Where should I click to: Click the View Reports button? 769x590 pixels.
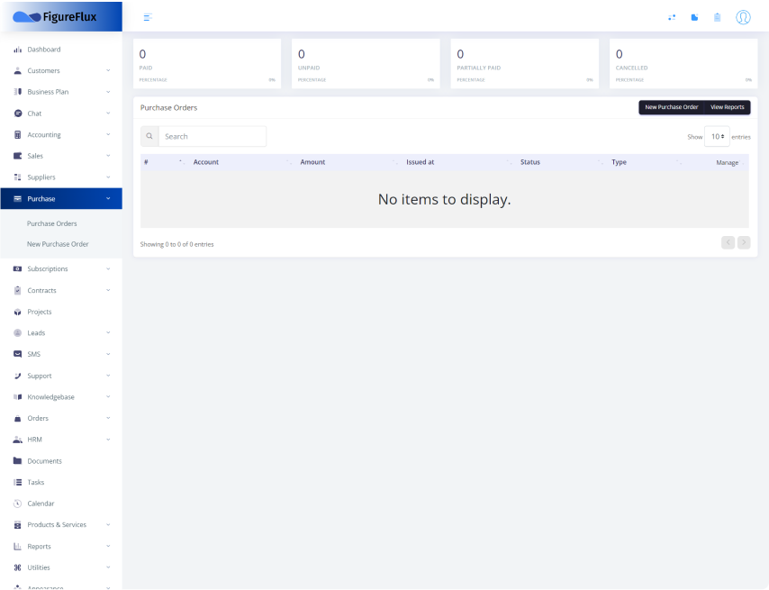728,107
